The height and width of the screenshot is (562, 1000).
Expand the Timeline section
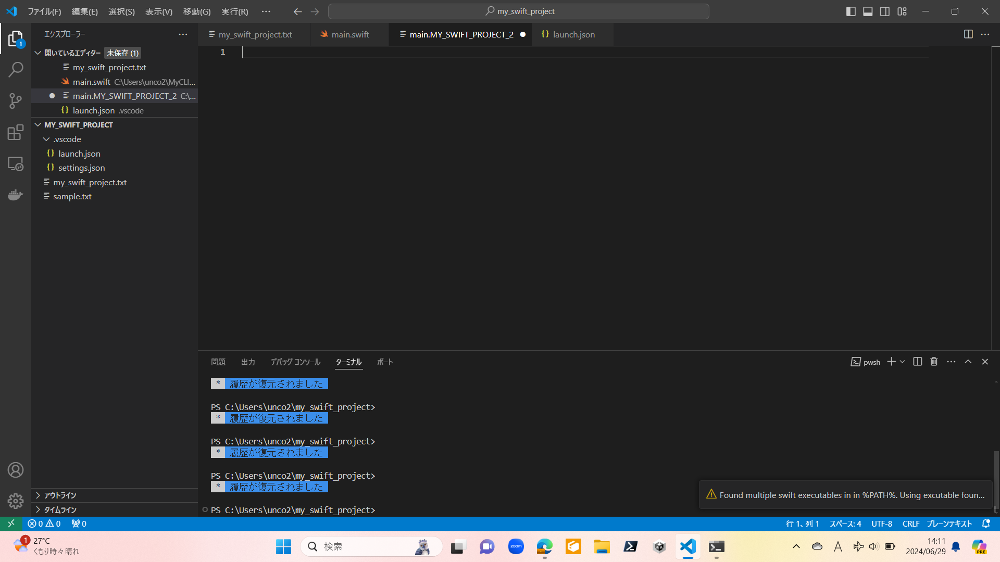click(38, 509)
